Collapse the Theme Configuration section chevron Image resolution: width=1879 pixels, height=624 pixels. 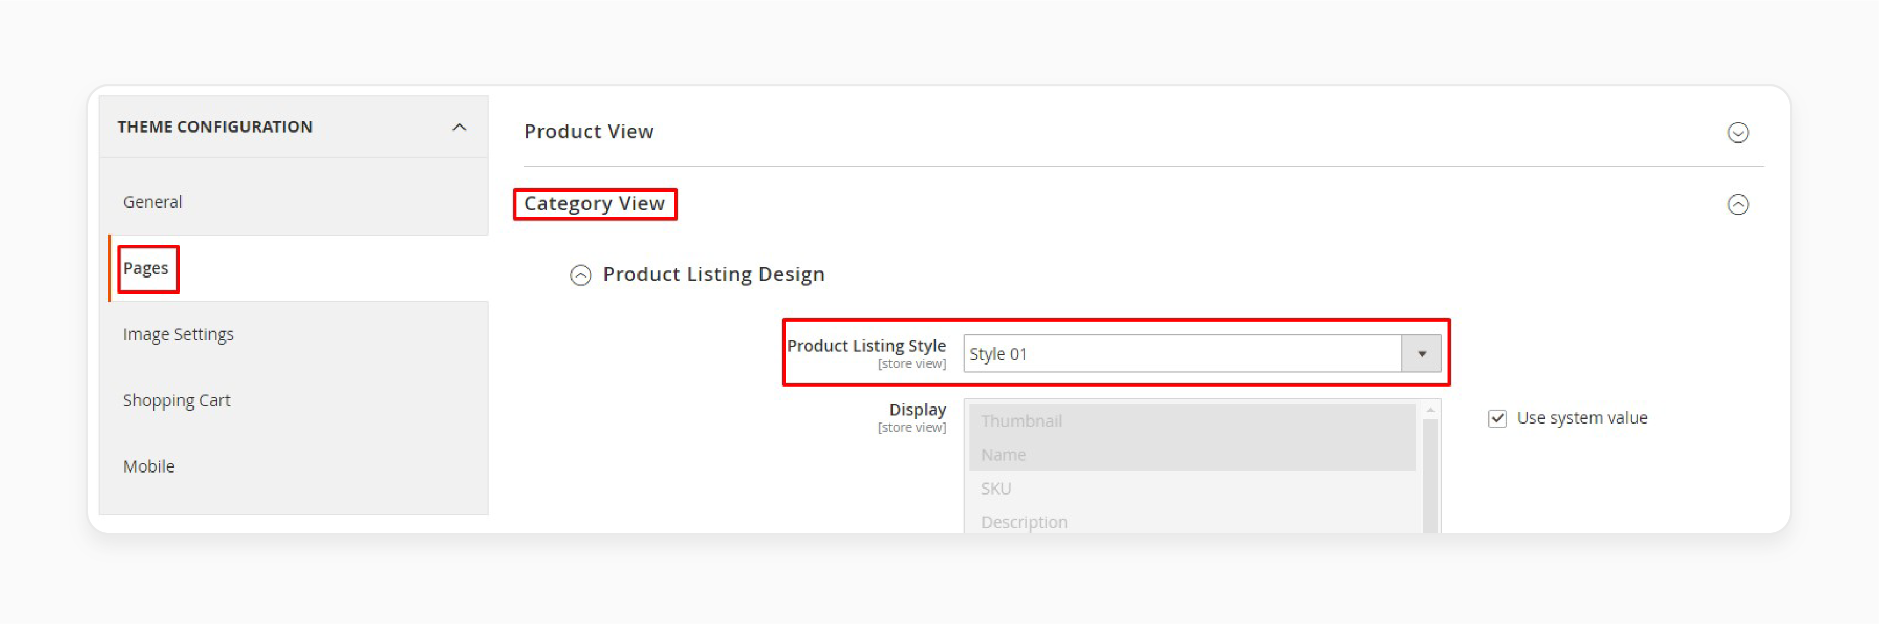(459, 127)
